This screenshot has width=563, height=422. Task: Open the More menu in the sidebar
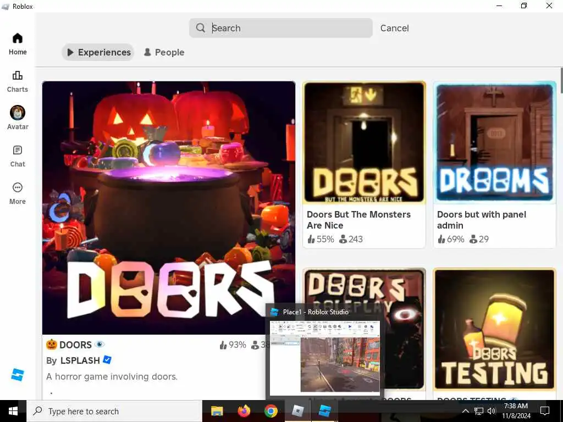point(18,193)
